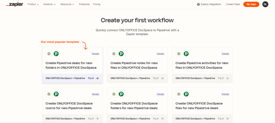Viewport: 275px width, 123px height.
Task: Click Pipedrive icon on Pipedrive deals for new folders card
Action: click(56, 54)
